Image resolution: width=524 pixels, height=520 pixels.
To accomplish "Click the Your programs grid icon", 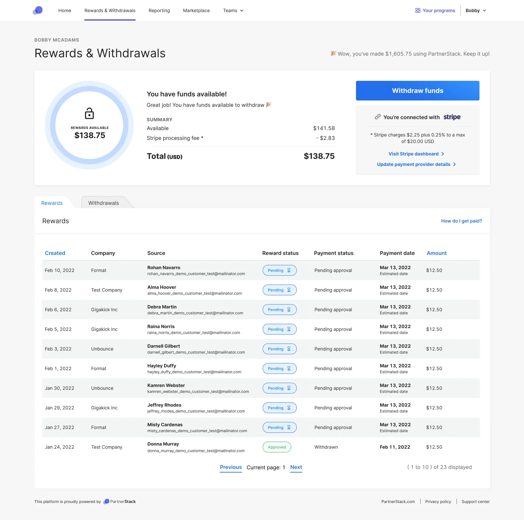I will (x=418, y=10).
